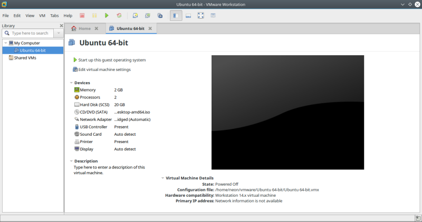This screenshot has height=222, width=422.
Task: Click the library search input field
Action: (x=31, y=33)
